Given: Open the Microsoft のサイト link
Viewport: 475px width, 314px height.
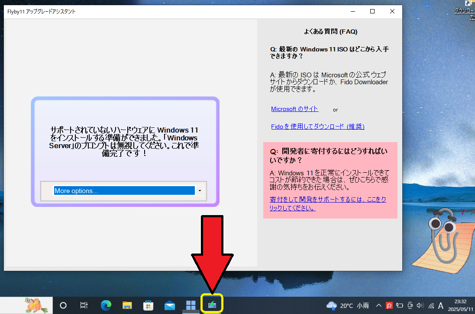Looking at the screenshot, I should [x=295, y=109].
